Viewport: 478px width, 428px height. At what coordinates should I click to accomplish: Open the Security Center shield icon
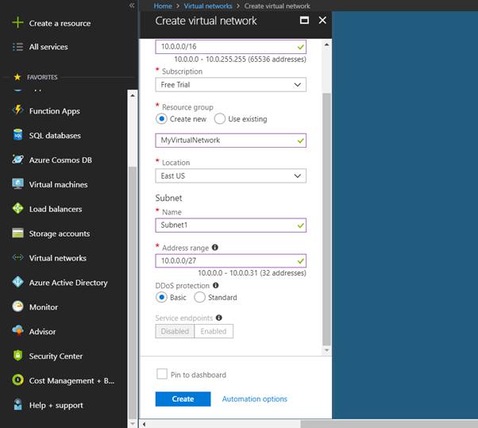[18, 356]
